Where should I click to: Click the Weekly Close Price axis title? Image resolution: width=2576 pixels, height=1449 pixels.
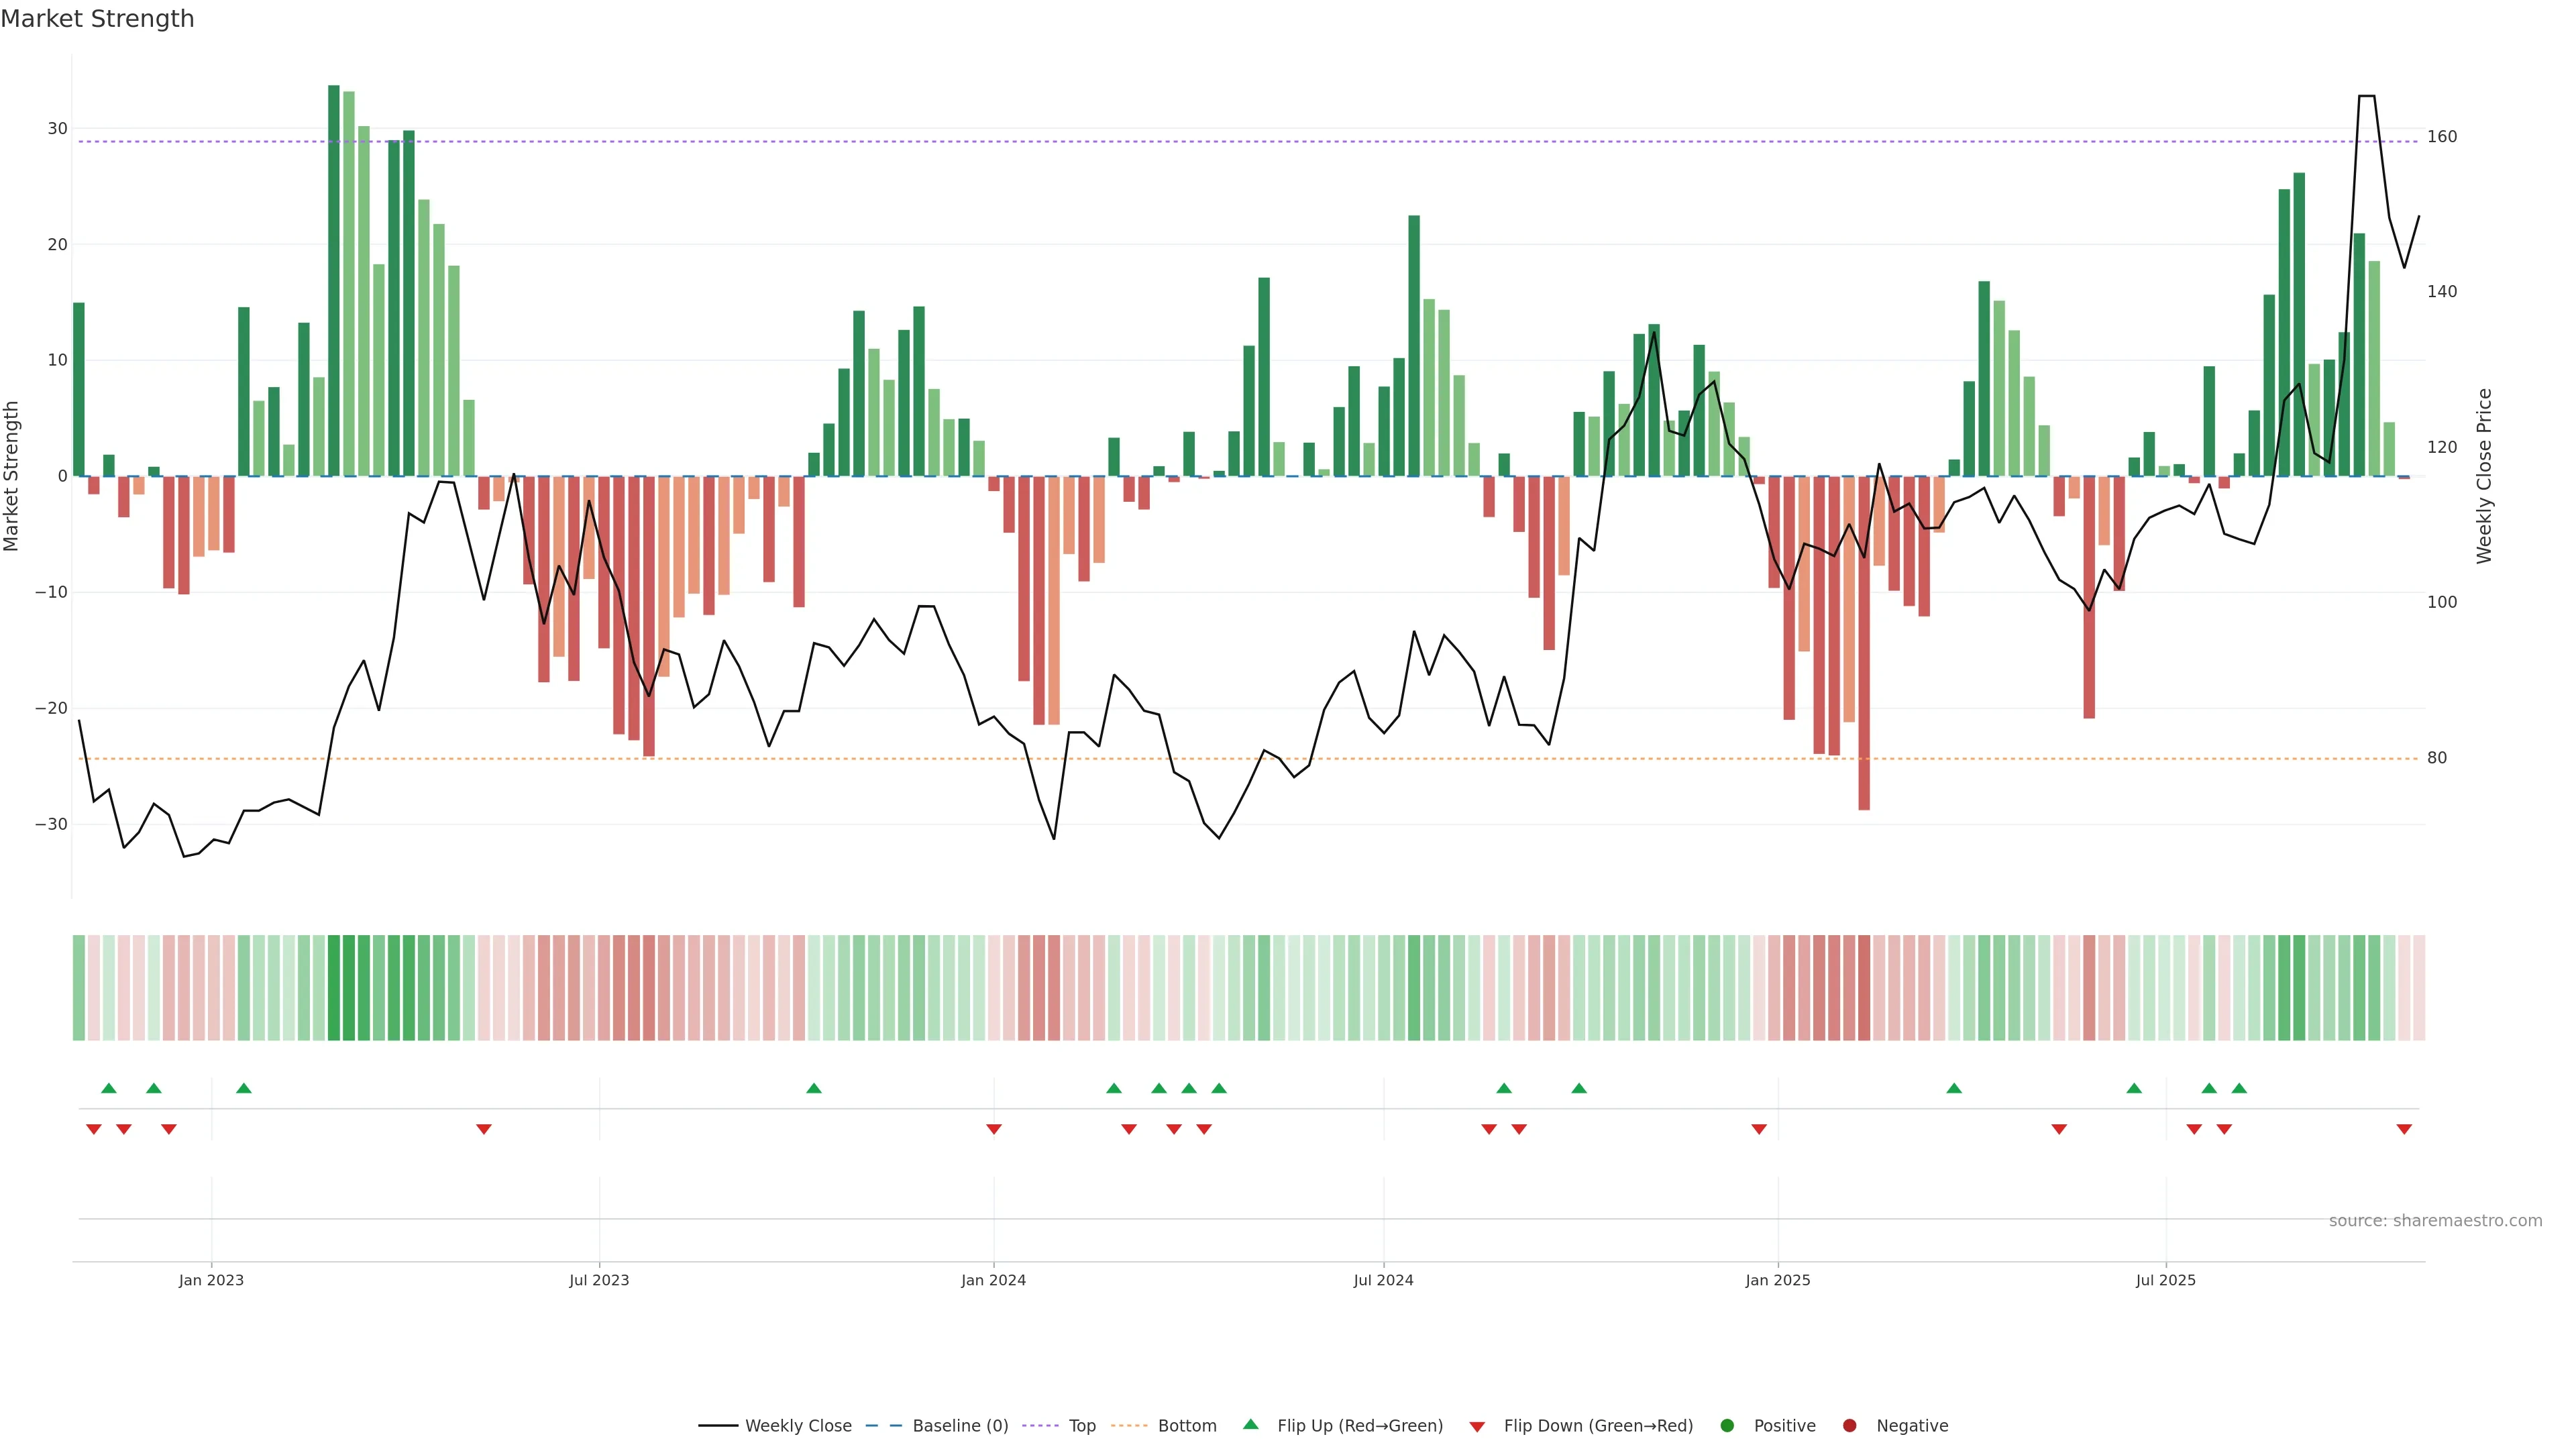(x=2485, y=476)
